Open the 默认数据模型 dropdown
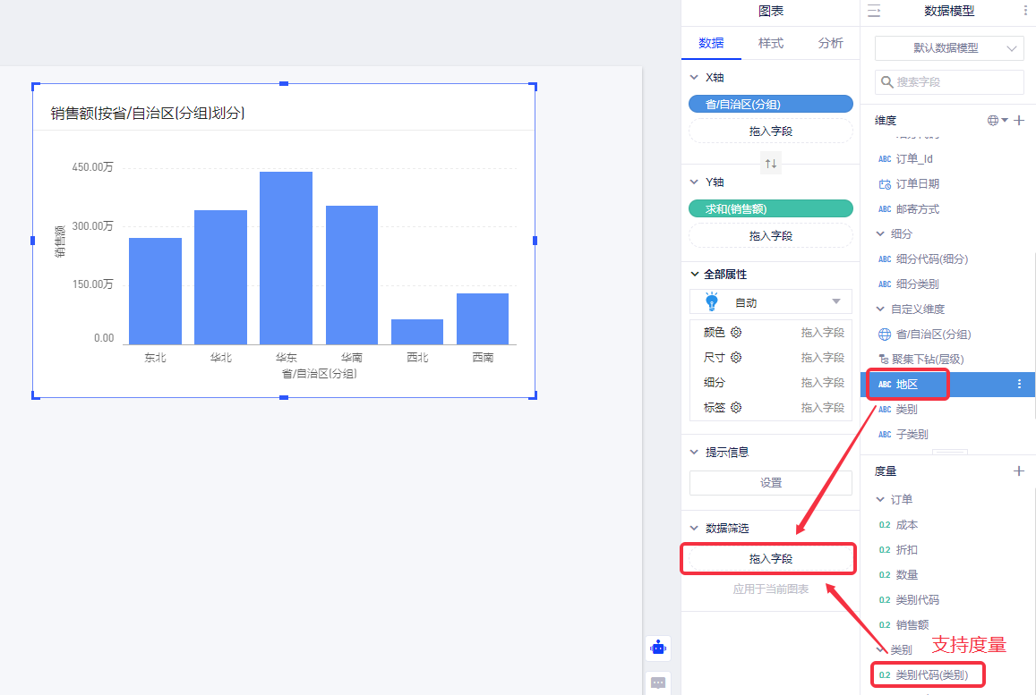Screen dimensions: 1036x695 948,48
